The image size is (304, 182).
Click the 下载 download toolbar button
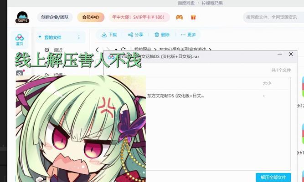[109, 35]
